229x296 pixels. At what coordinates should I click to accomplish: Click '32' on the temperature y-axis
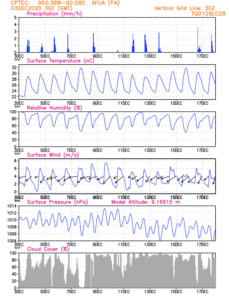[x=14, y=68]
